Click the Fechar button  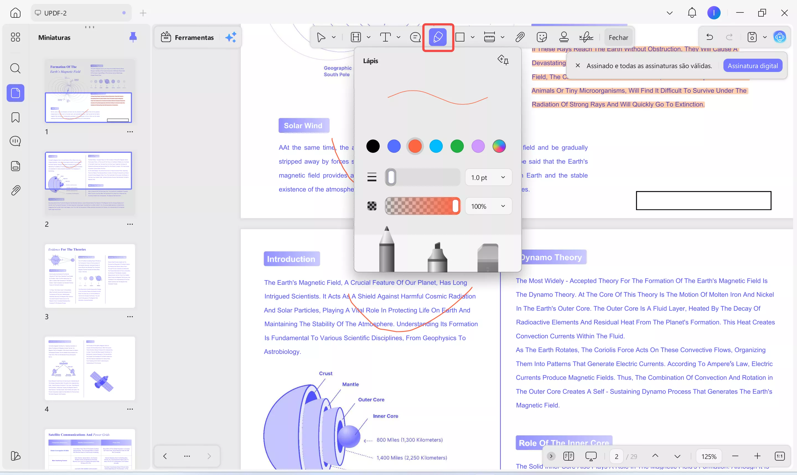click(x=618, y=37)
